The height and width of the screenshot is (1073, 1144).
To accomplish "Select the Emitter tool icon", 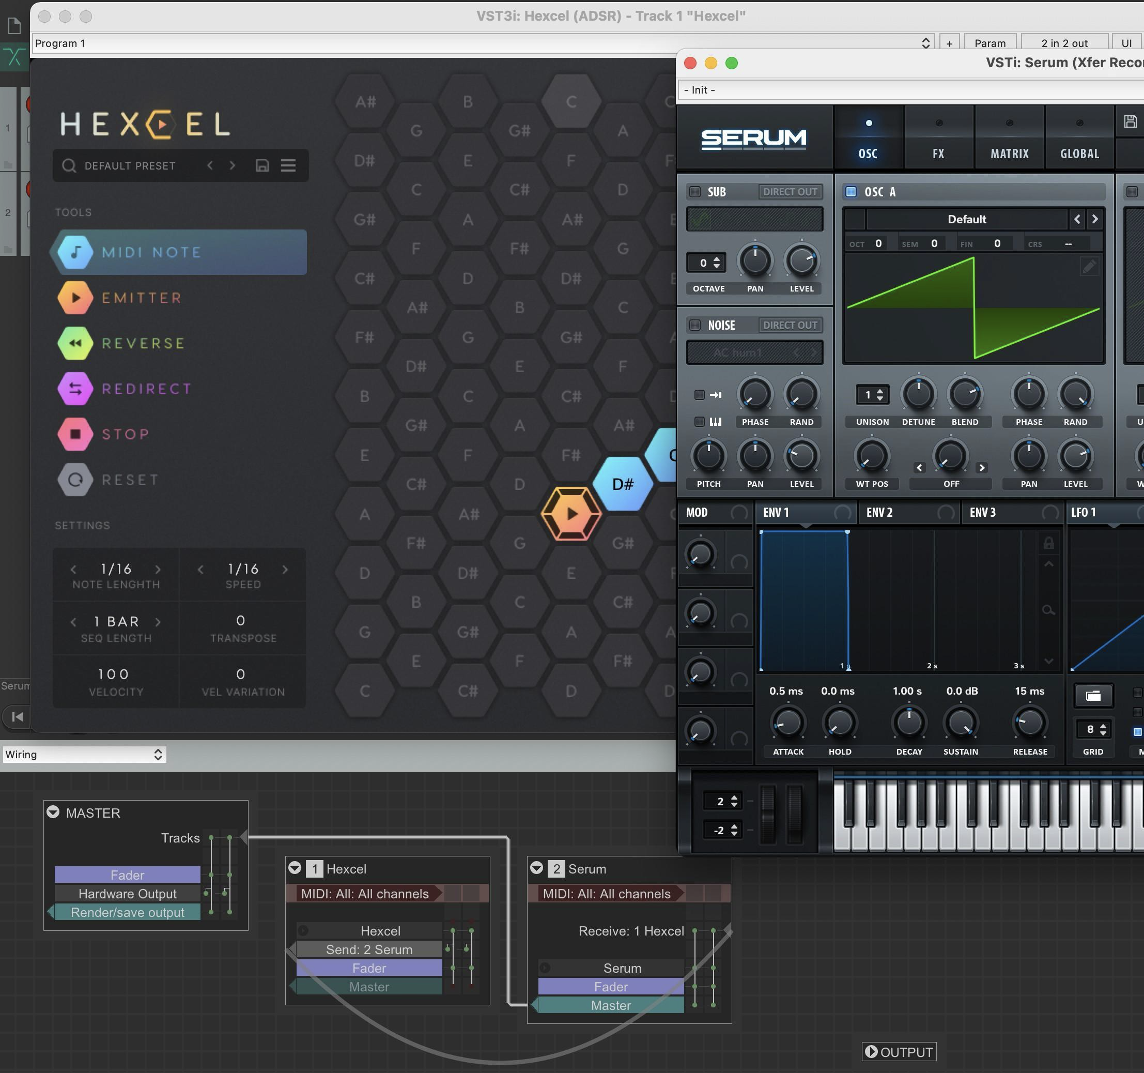I will click(x=75, y=298).
